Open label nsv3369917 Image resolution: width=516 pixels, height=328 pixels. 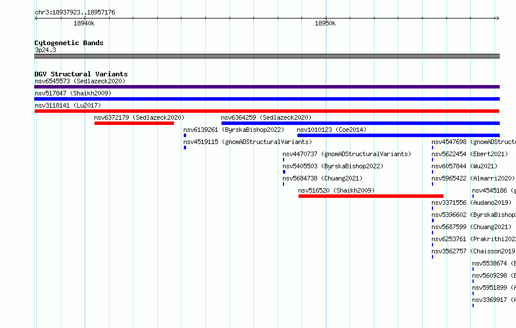[x=494, y=300]
